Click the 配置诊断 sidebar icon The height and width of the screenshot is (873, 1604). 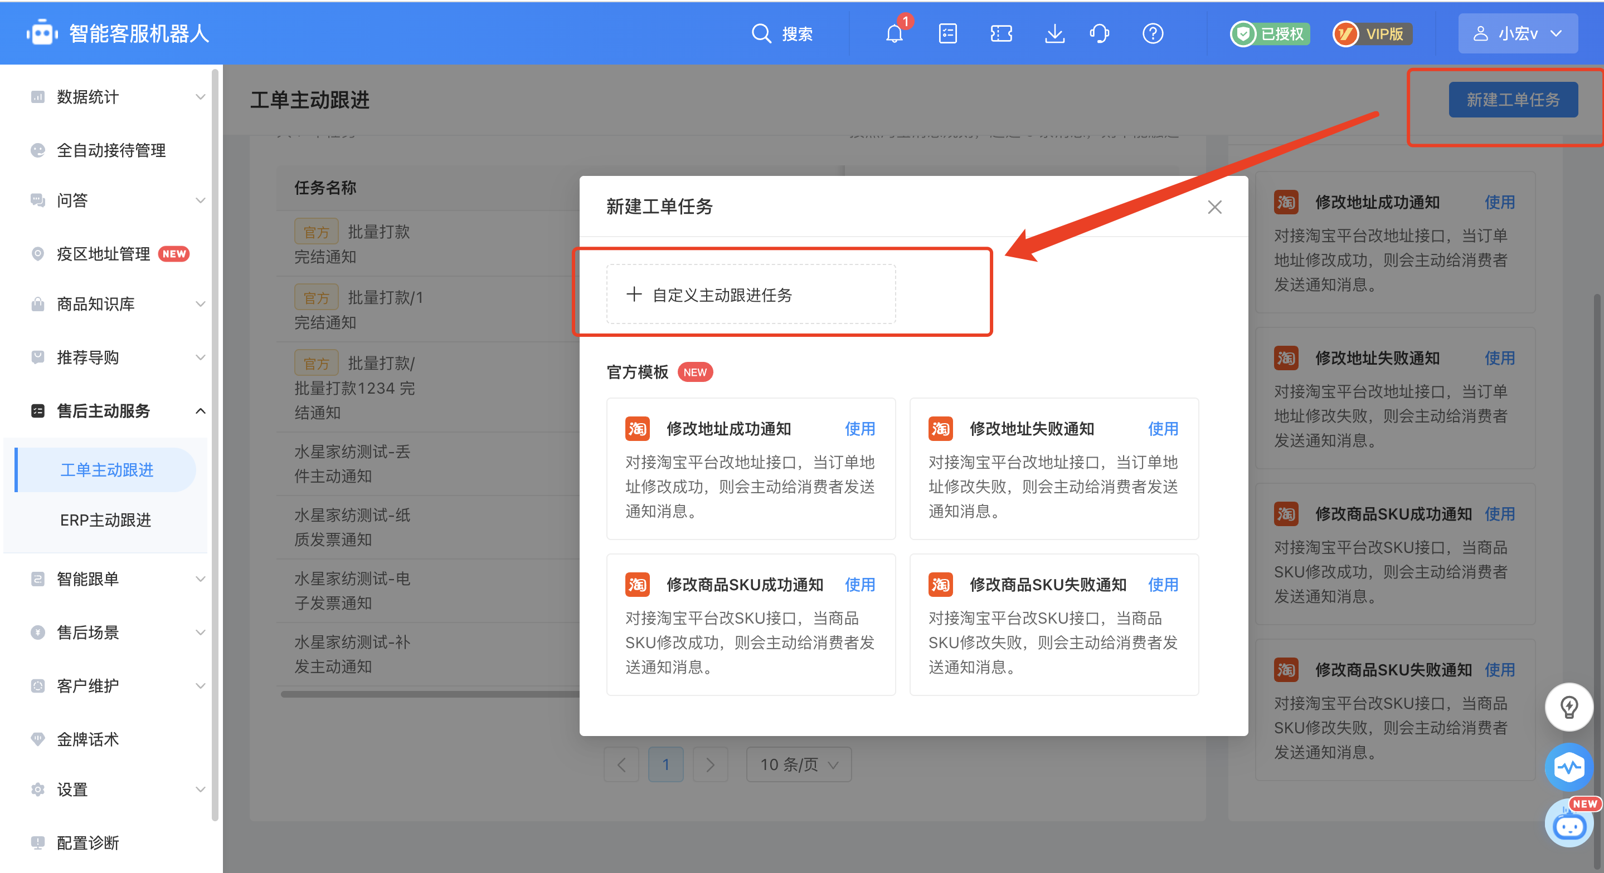point(38,843)
